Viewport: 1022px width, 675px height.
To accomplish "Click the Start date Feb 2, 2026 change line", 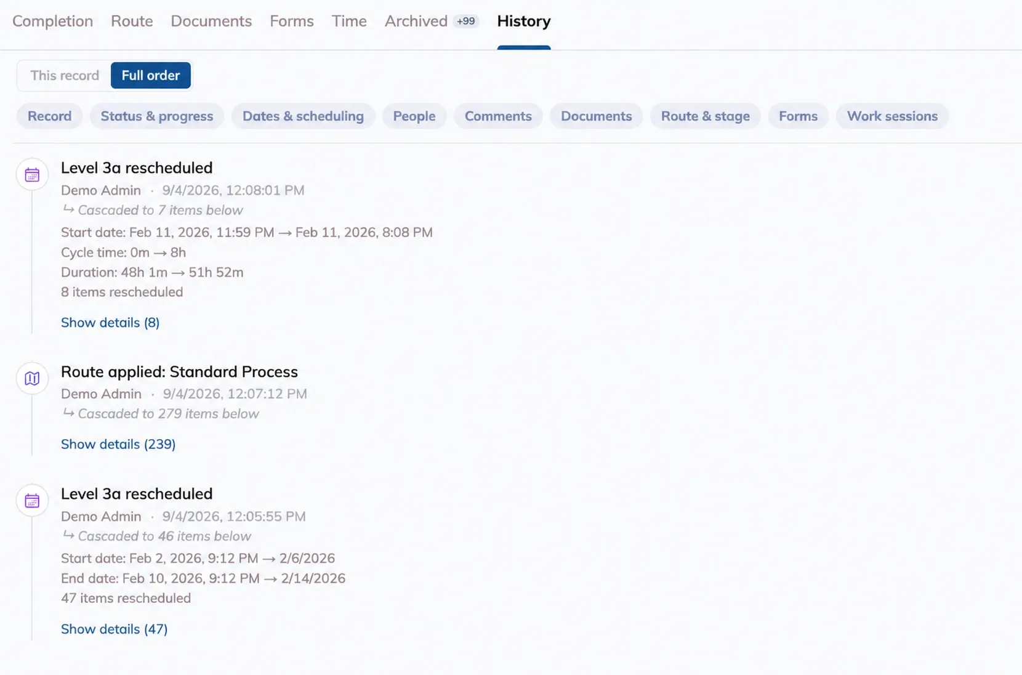I will [198, 558].
